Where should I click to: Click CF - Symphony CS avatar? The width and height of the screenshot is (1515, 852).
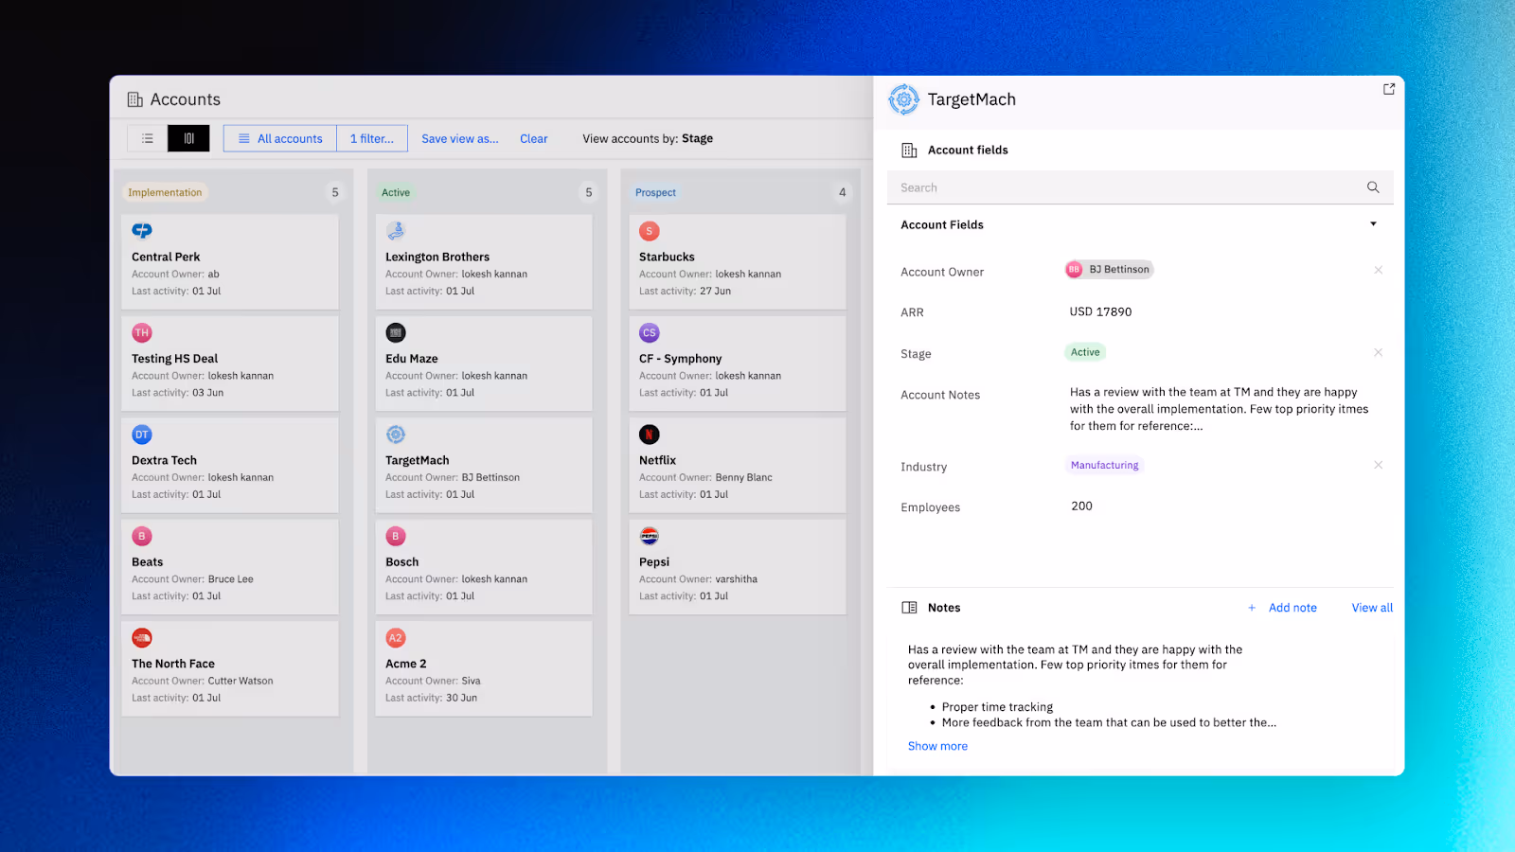click(x=650, y=332)
